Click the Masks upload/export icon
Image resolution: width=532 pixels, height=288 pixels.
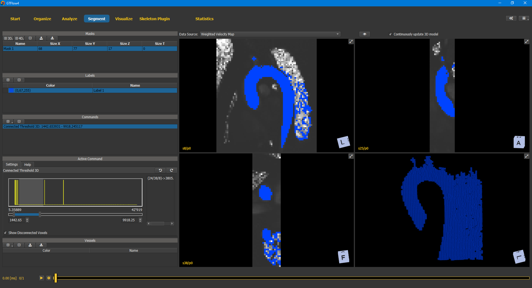click(41, 38)
